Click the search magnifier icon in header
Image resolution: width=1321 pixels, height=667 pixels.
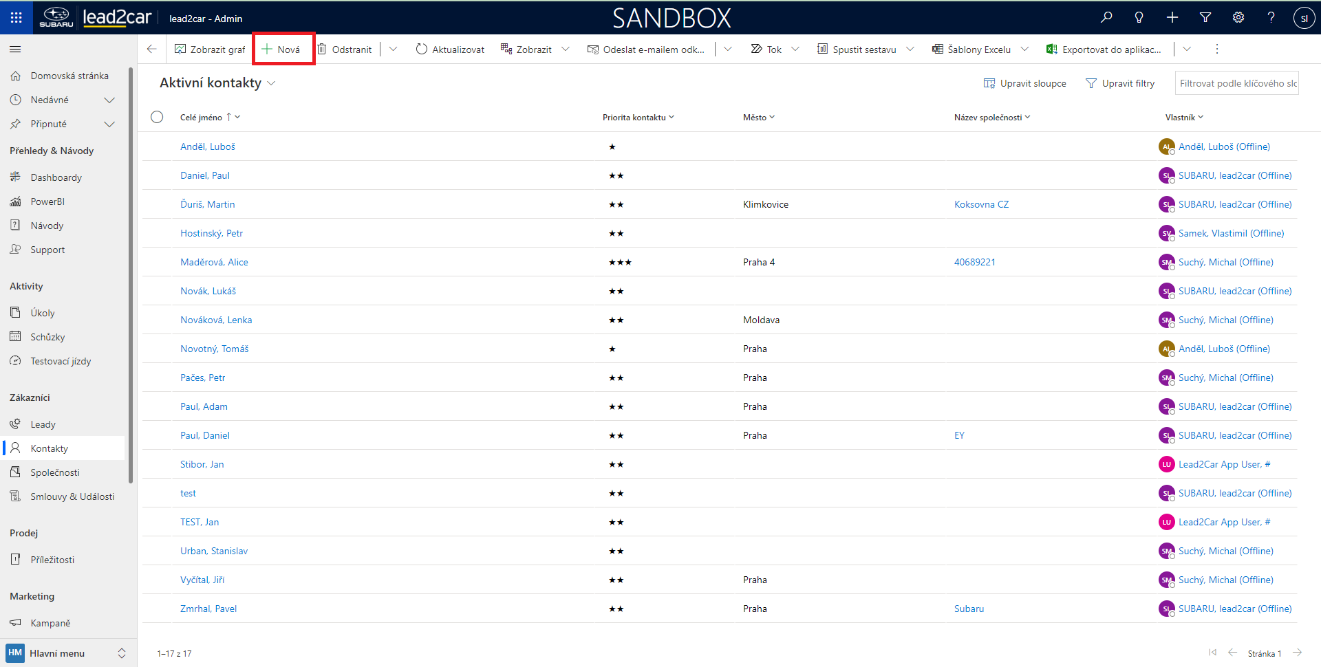tap(1106, 18)
